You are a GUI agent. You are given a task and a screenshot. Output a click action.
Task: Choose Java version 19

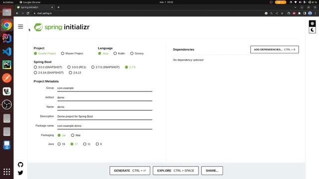[61, 144]
